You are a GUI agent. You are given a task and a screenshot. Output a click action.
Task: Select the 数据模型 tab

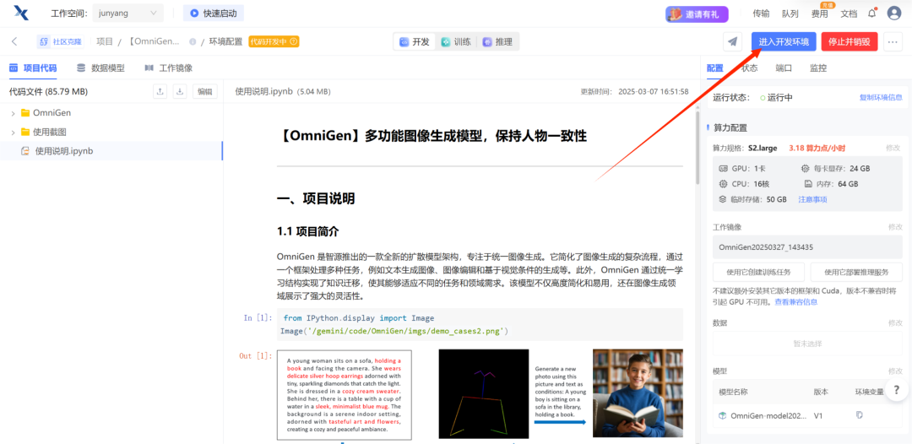100,68
